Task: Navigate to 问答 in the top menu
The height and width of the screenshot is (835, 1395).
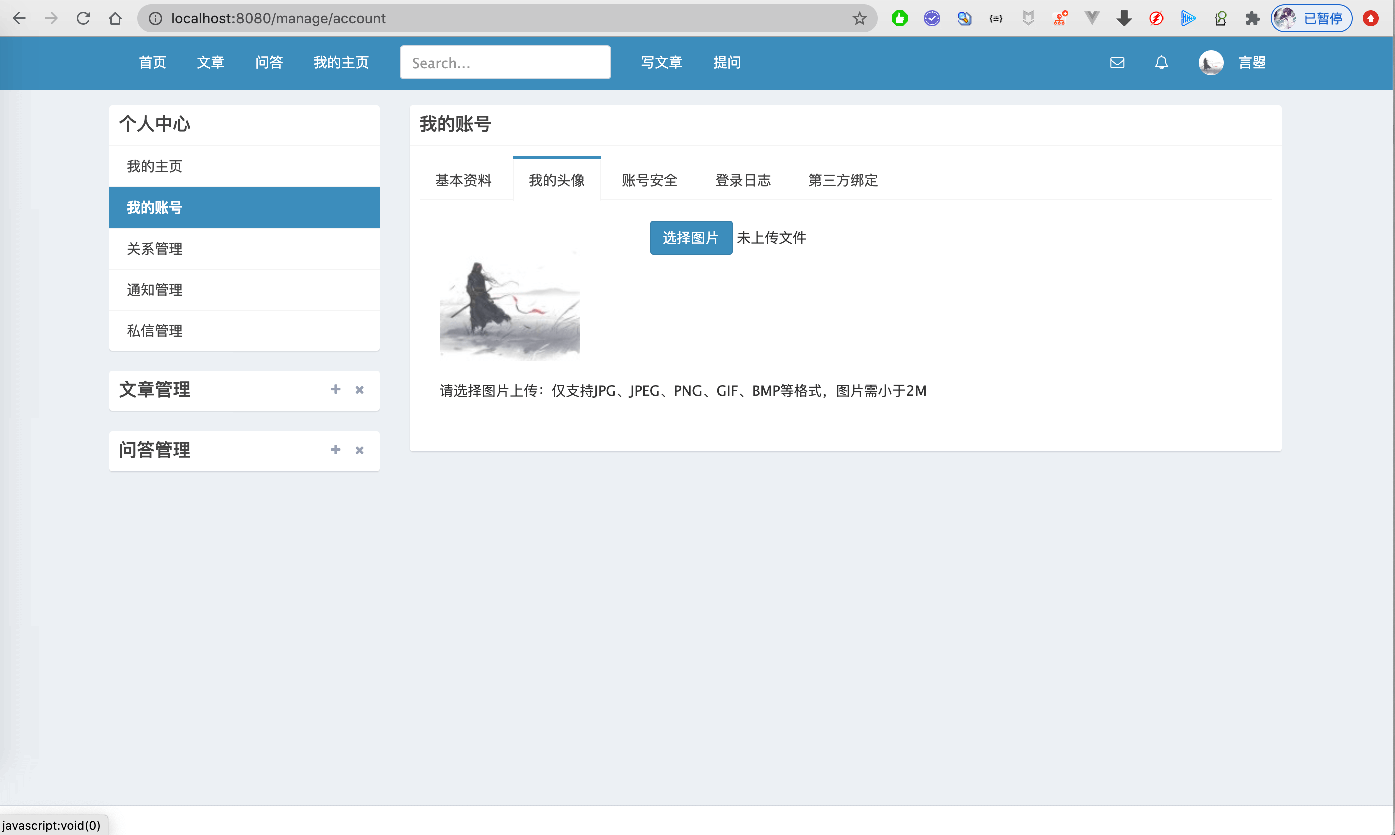Action: (269, 63)
